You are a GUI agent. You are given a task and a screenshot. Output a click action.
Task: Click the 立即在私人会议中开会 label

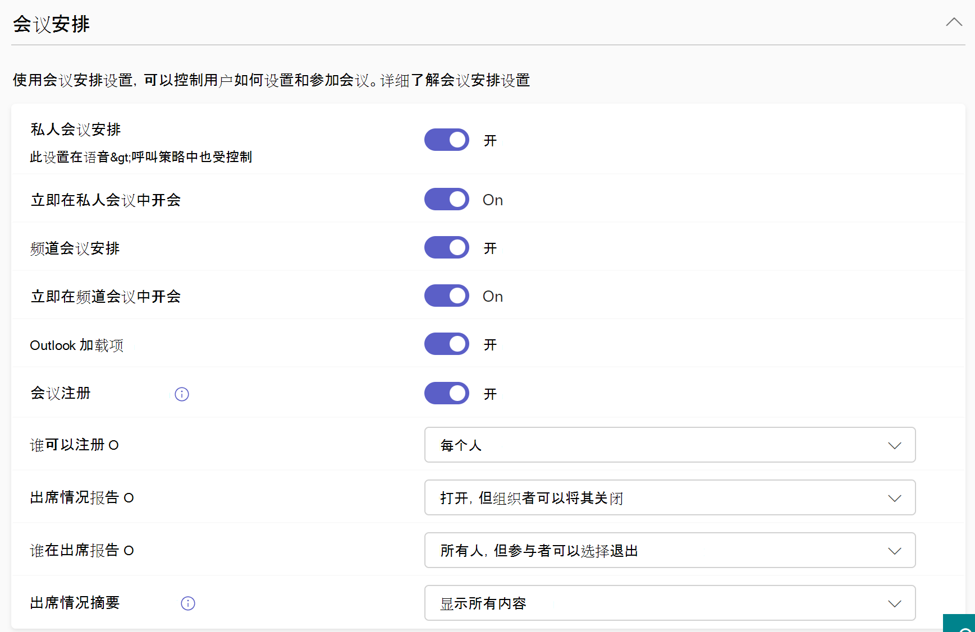point(106,200)
